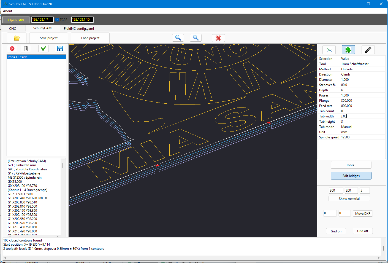Click the G-code line G1 Z-1.500 F350.0

[20, 194]
